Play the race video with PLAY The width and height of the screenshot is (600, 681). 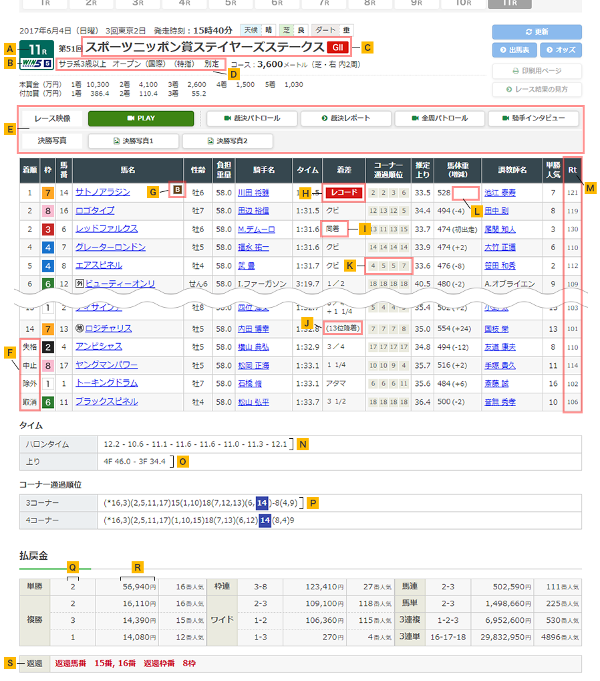141,118
